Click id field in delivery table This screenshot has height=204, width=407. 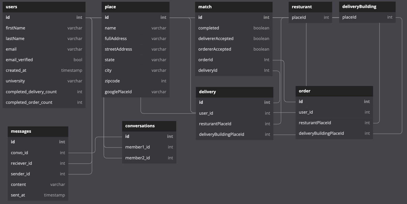(x=234, y=102)
